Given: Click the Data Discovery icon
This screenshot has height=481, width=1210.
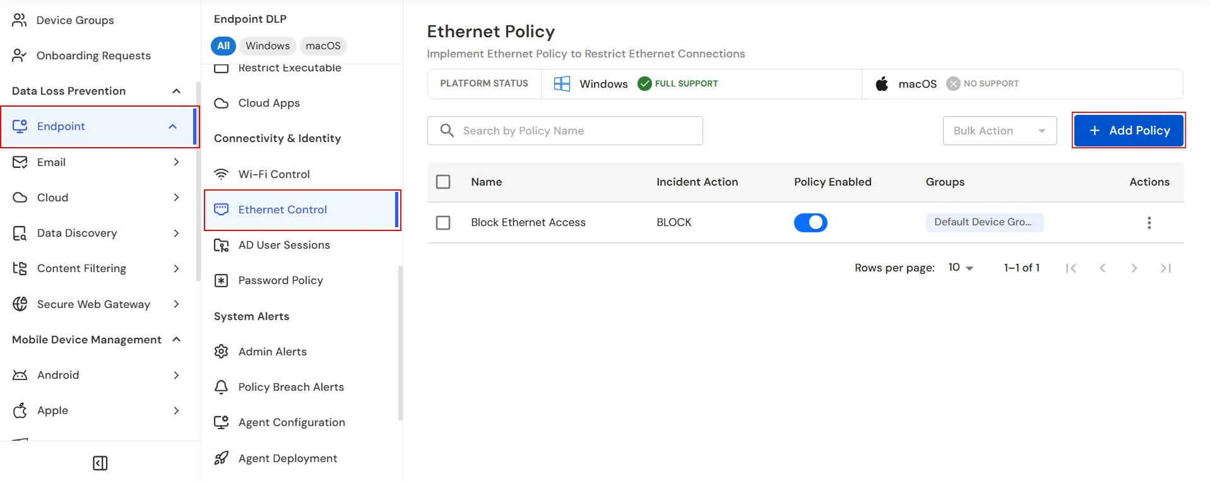Looking at the screenshot, I should pos(20,233).
